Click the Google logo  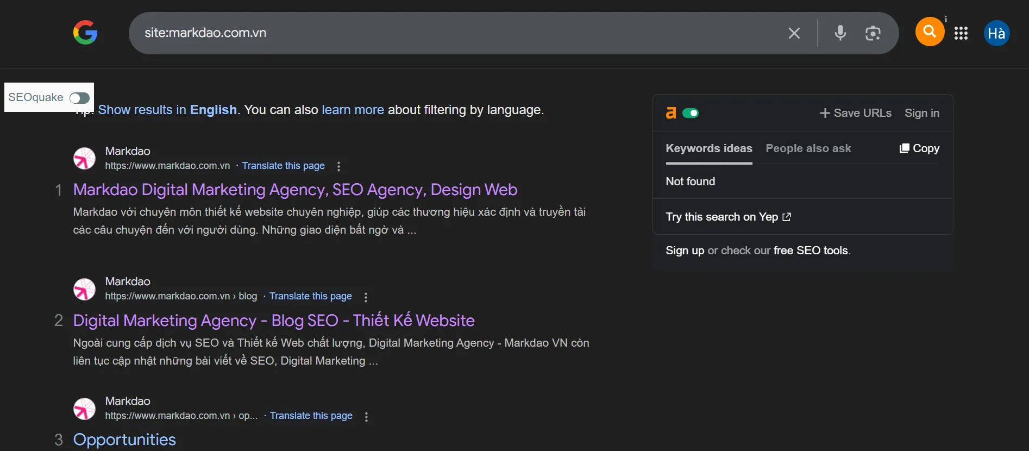click(85, 33)
